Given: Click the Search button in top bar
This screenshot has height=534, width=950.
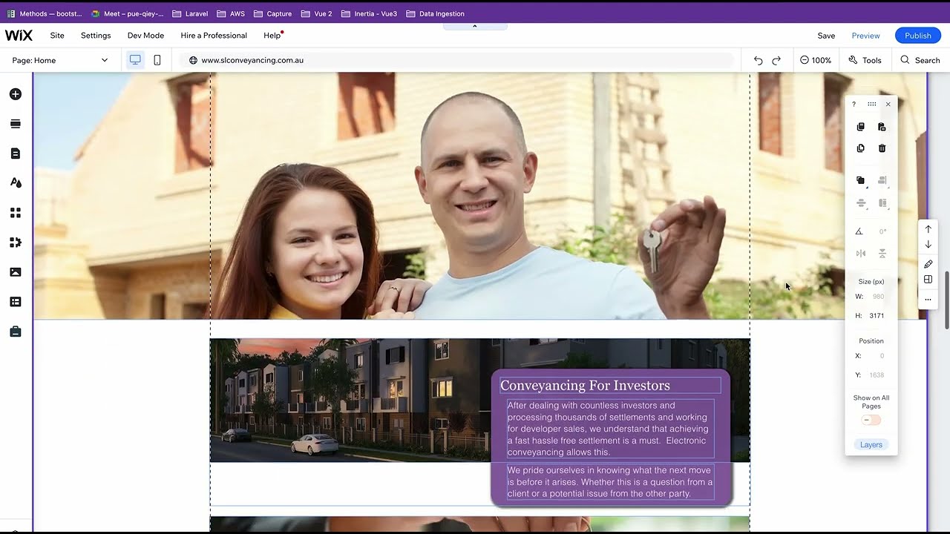Looking at the screenshot, I should tap(920, 60).
